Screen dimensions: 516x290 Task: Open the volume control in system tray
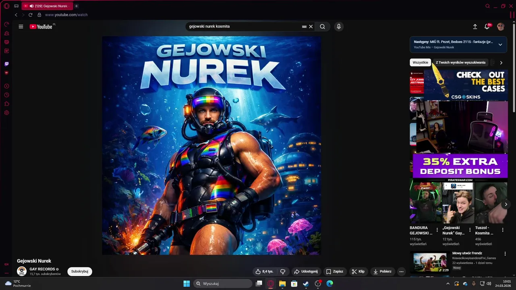click(489, 284)
